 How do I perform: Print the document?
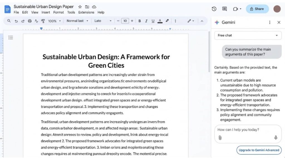(x=30, y=21)
